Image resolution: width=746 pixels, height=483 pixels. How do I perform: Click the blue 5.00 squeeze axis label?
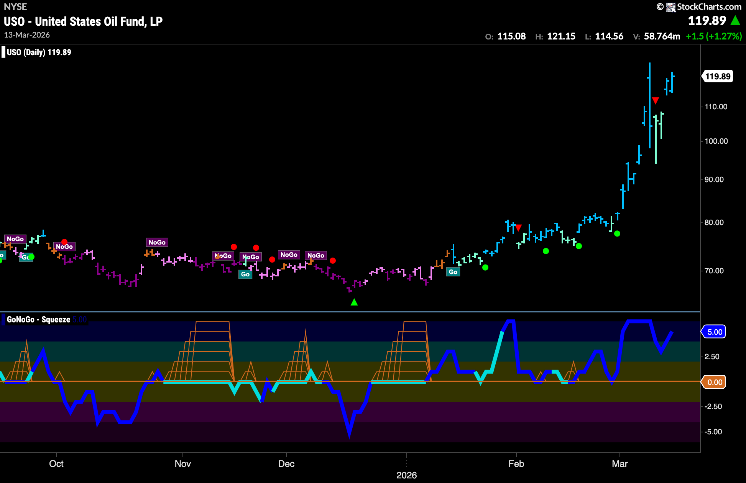click(x=714, y=332)
